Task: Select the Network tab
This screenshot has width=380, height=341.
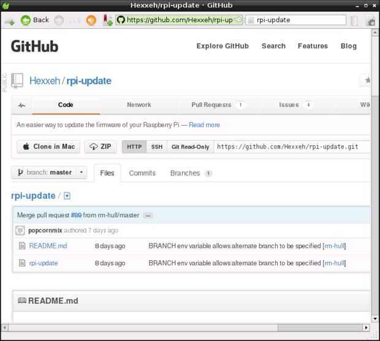Action: click(x=139, y=105)
